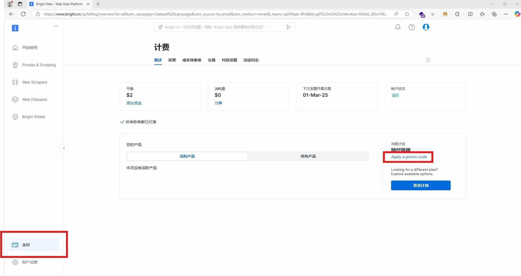The image size is (521, 276).
Task: Click 所有账单都已付清 status text
Action: [x=141, y=122]
